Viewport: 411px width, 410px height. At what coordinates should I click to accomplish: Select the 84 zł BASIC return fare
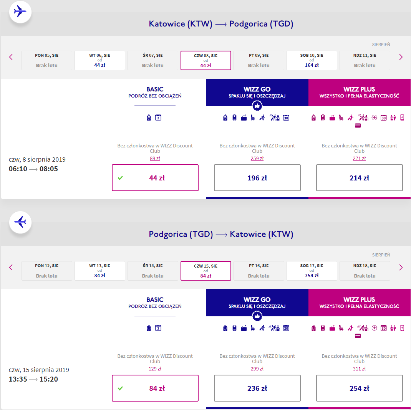[155, 388]
